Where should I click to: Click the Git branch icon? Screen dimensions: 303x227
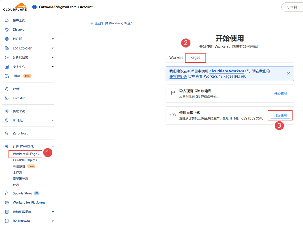pos(173,93)
